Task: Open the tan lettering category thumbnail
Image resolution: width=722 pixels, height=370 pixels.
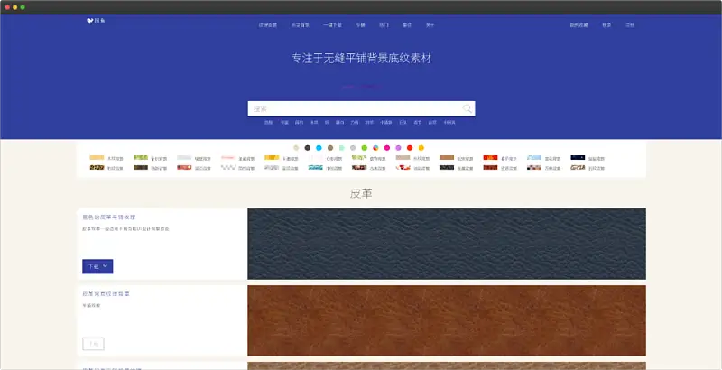Action: coord(578,168)
